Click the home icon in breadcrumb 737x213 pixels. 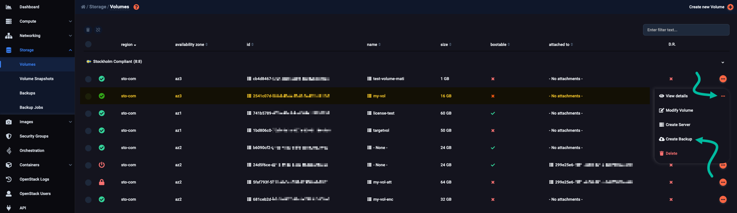click(x=83, y=7)
